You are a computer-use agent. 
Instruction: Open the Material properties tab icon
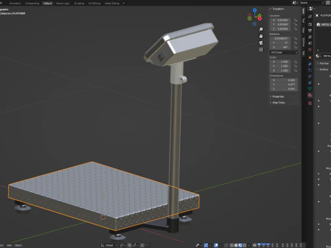310,95
